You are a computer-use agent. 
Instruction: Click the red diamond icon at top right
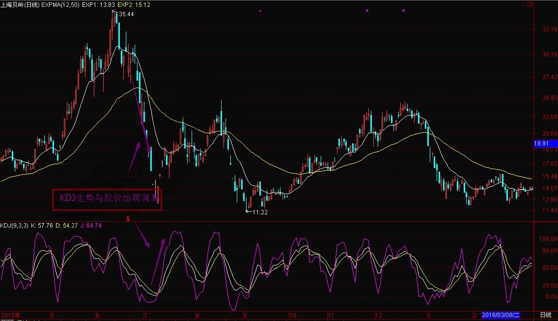click(524, 4)
